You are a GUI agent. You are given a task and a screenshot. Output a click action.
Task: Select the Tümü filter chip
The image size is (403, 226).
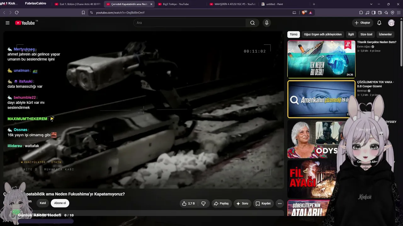click(x=293, y=34)
